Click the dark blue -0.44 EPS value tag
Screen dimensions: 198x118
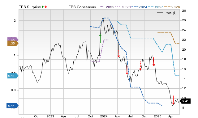click(12, 106)
